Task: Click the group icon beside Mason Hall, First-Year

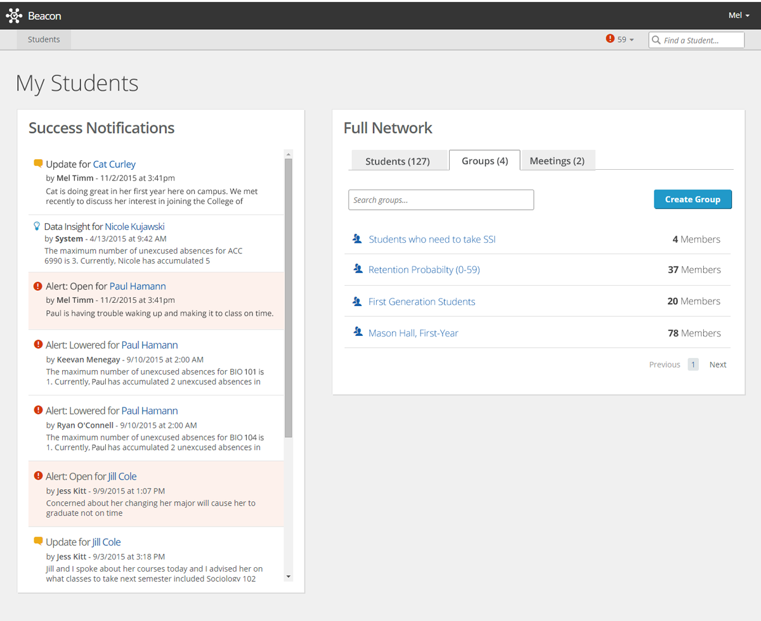Action: pos(357,332)
